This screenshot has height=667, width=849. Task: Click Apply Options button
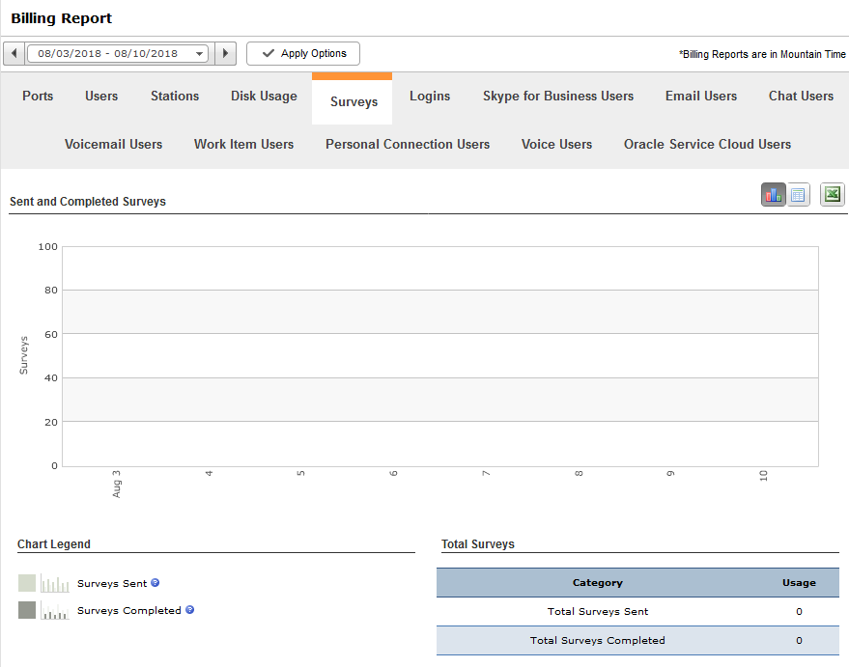click(303, 53)
